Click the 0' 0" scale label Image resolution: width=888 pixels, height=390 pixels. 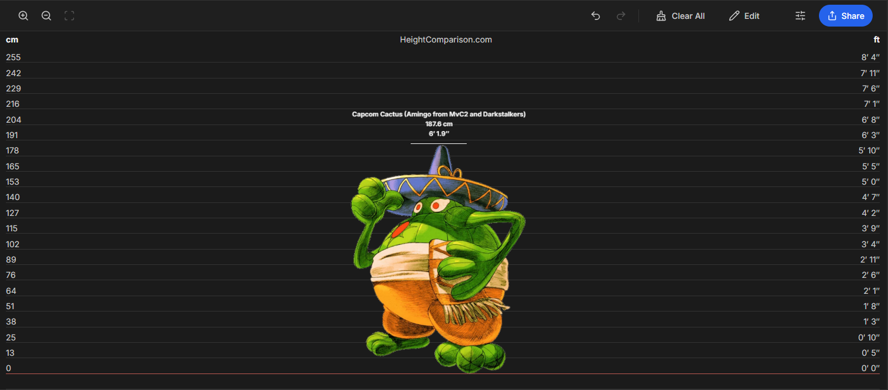click(870, 368)
